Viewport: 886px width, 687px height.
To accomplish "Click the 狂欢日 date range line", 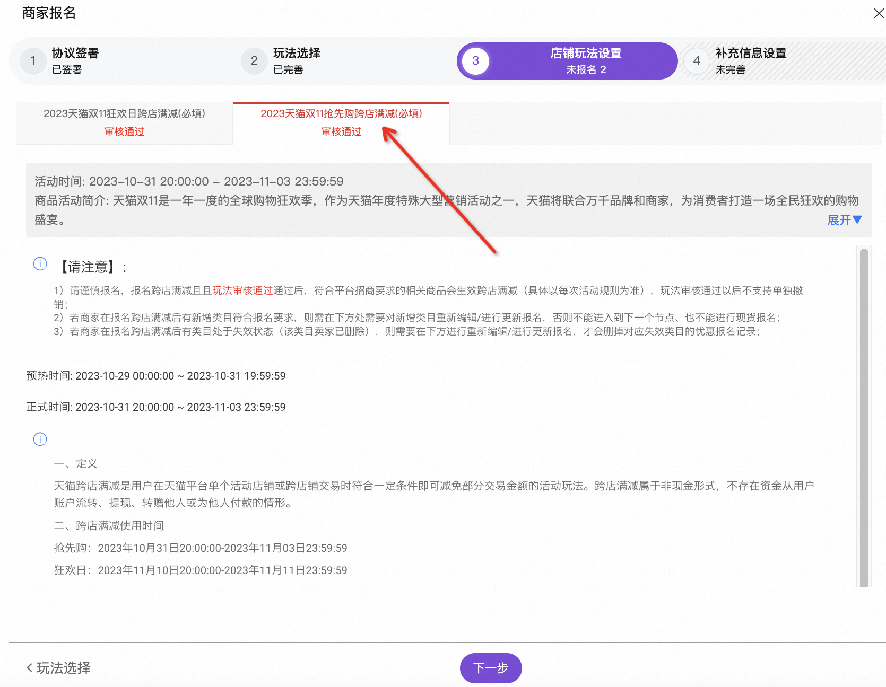I will [x=201, y=570].
